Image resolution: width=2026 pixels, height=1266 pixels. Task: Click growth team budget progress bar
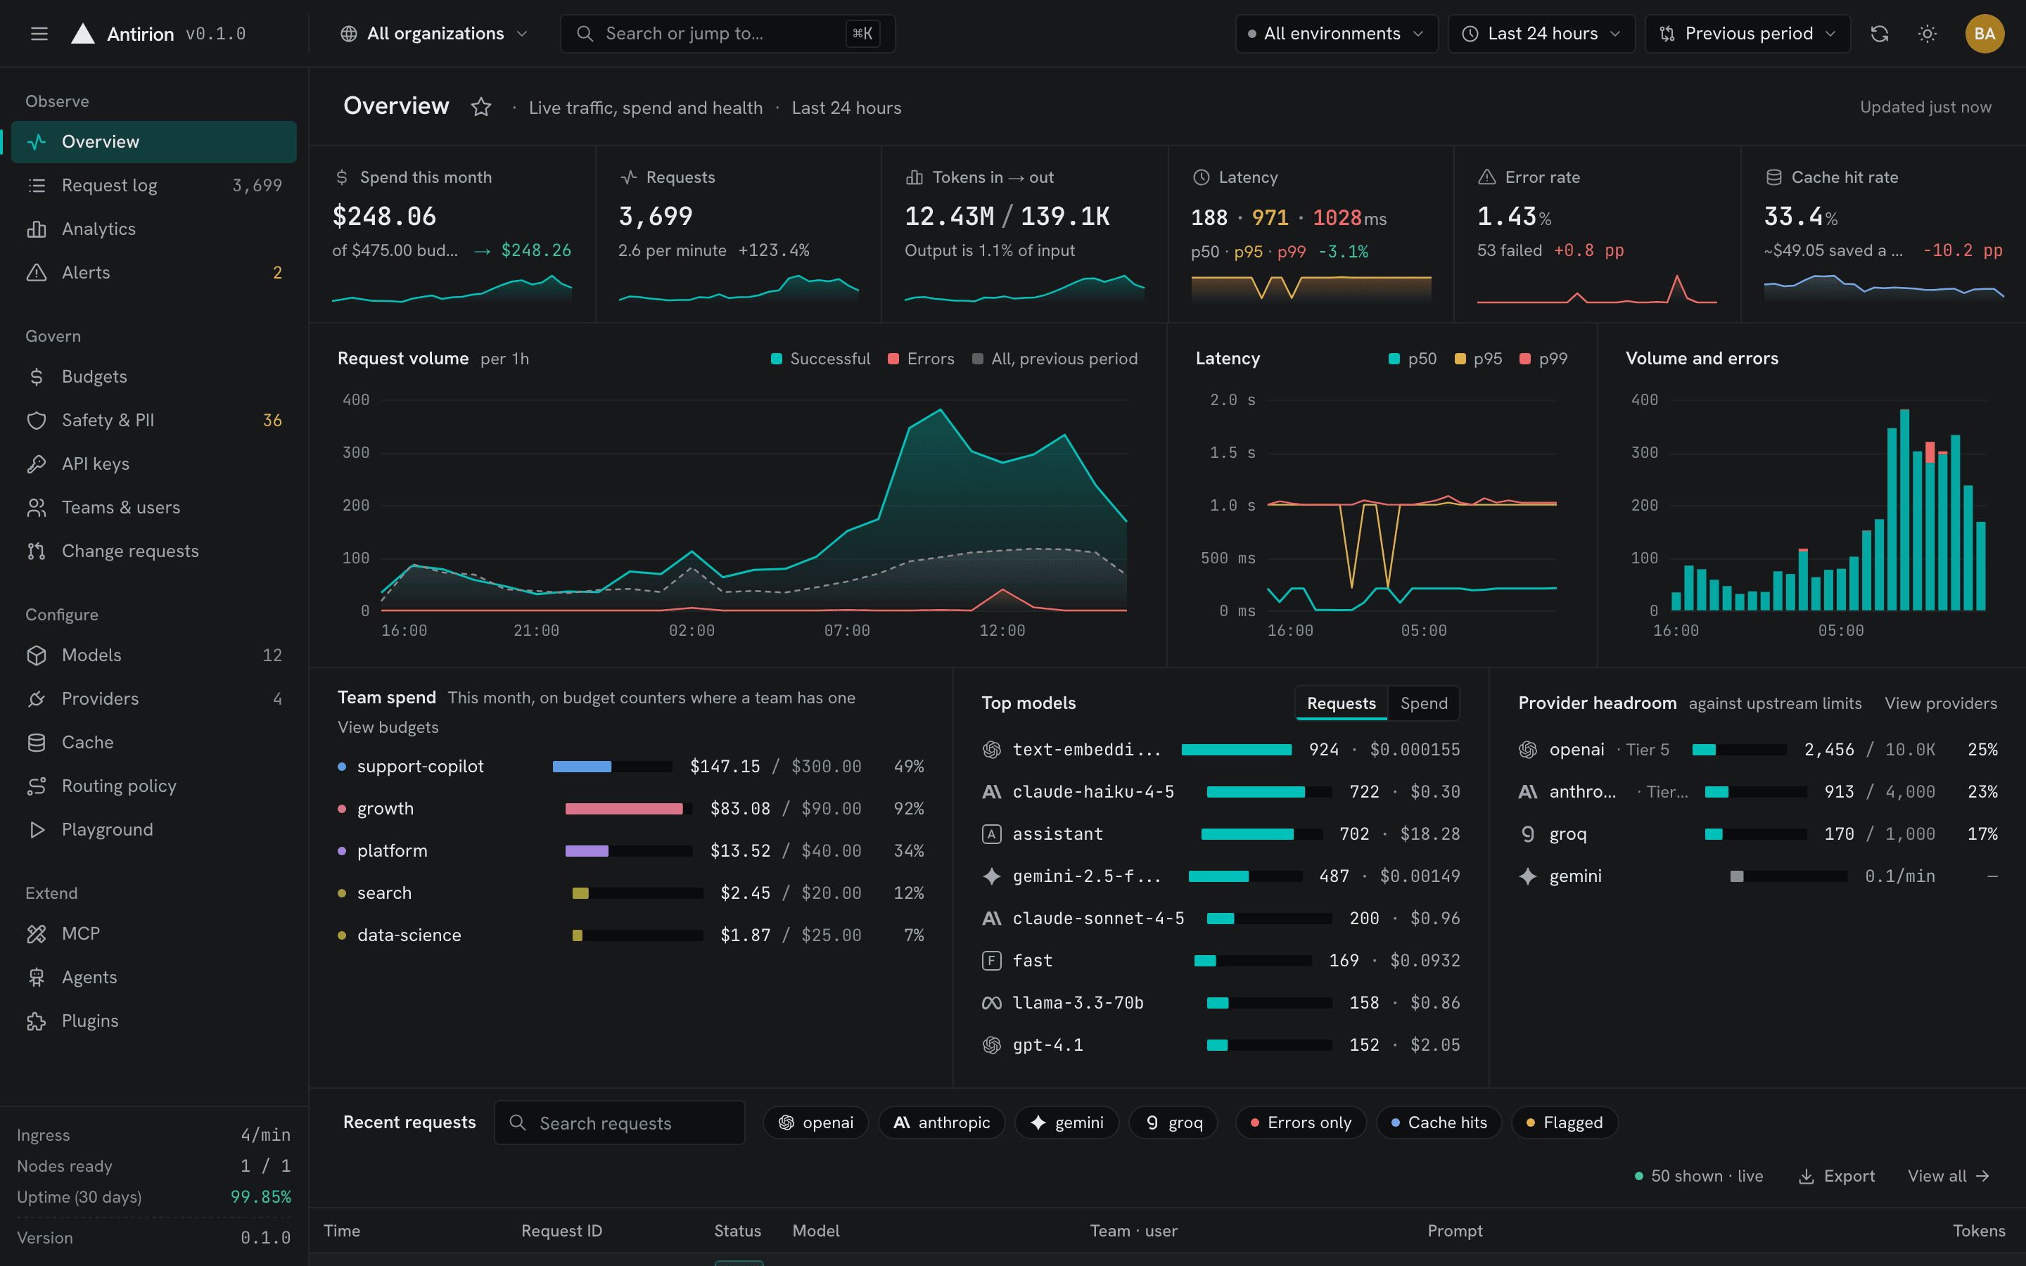pos(629,809)
